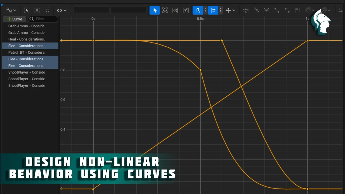
Task: Select Patrol_BT curve in the list
Action: (x=26, y=53)
